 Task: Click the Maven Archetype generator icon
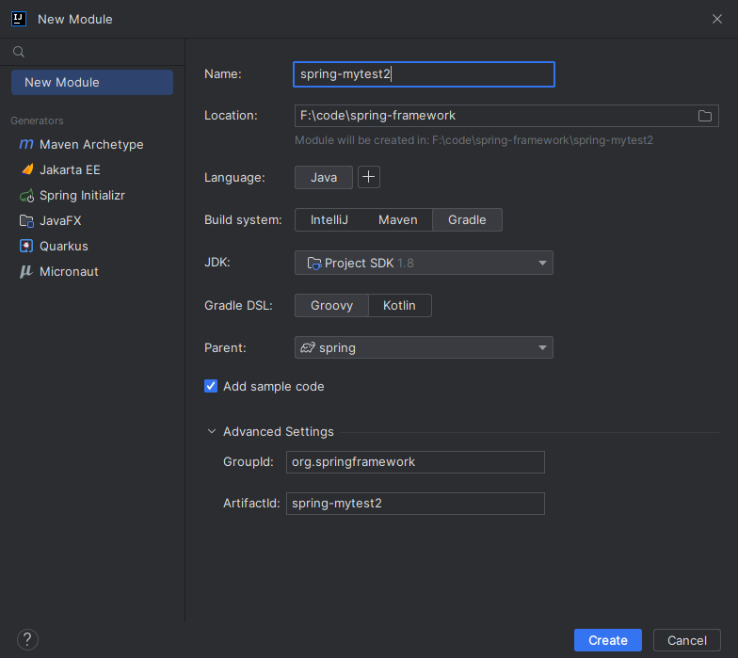(26, 144)
